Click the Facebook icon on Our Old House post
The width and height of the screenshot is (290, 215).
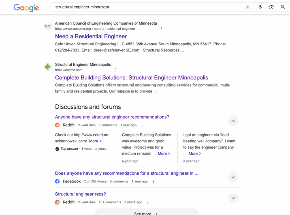pos(57,181)
